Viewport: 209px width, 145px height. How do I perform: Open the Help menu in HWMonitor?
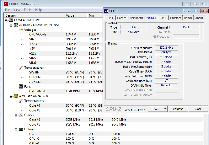(x=38, y=10)
